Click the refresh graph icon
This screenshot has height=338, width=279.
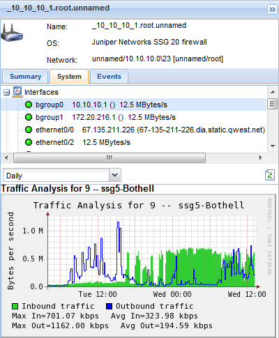tap(270, 175)
